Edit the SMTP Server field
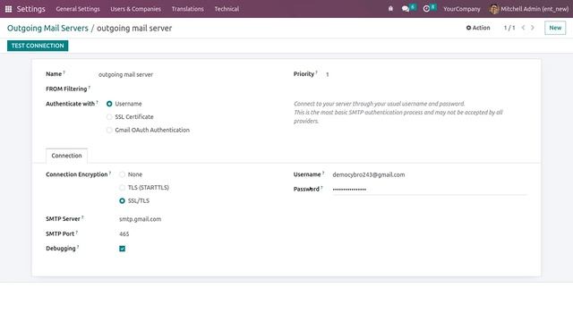The width and height of the screenshot is (573, 322). tap(141, 219)
